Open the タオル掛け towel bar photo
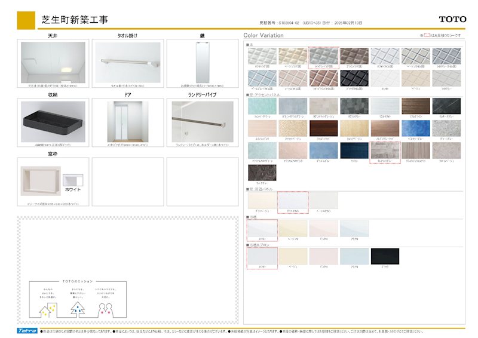 [127, 62]
